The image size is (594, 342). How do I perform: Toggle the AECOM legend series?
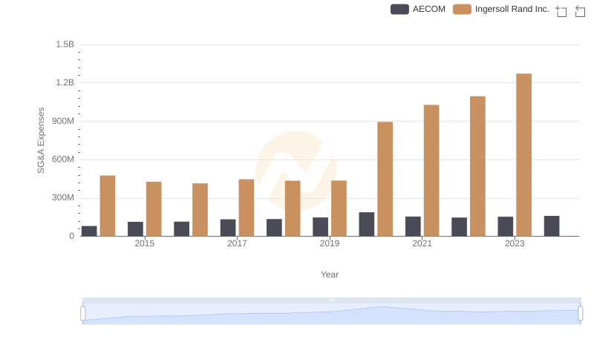point(418,9)
